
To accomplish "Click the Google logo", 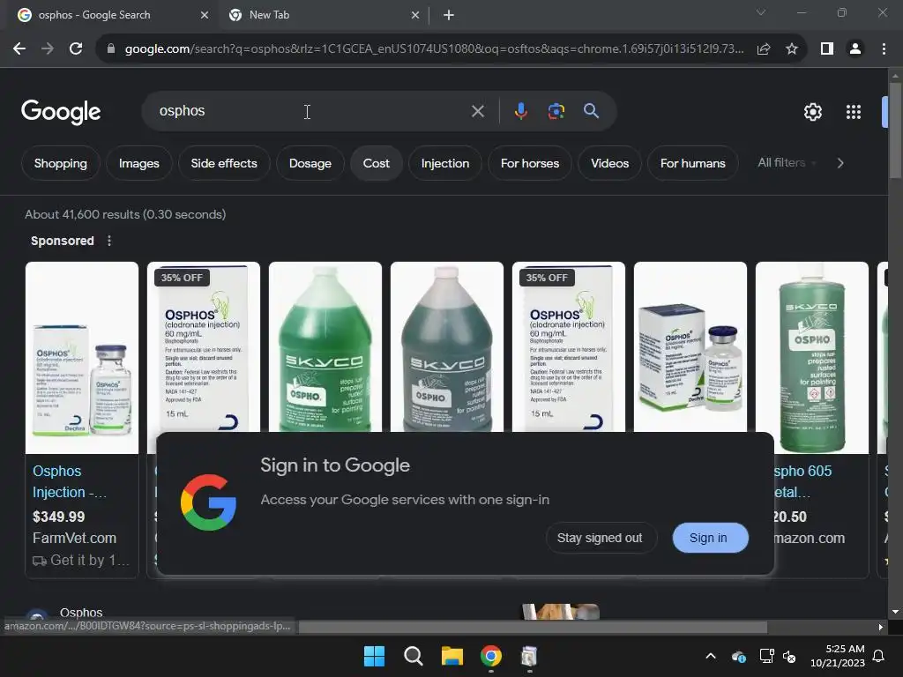I will (x=61, y=112).
